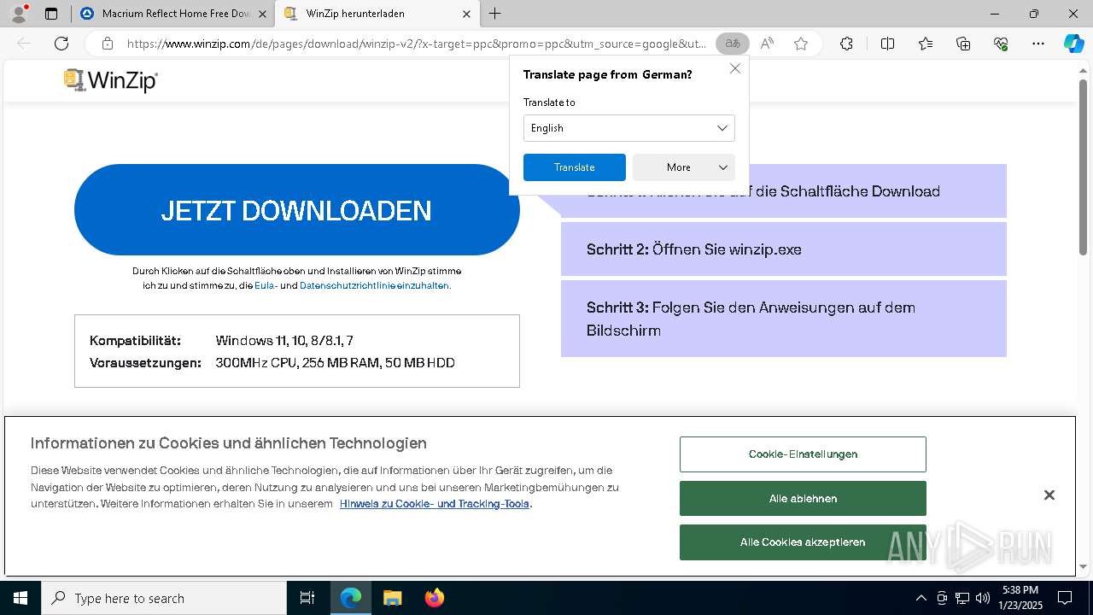Image resolution: width=1093 pixels, height=615 pixels.
Task: Add this page to favorites
Action: click(800, 44)
